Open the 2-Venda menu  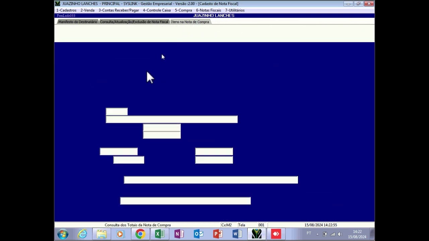[87, 10]
